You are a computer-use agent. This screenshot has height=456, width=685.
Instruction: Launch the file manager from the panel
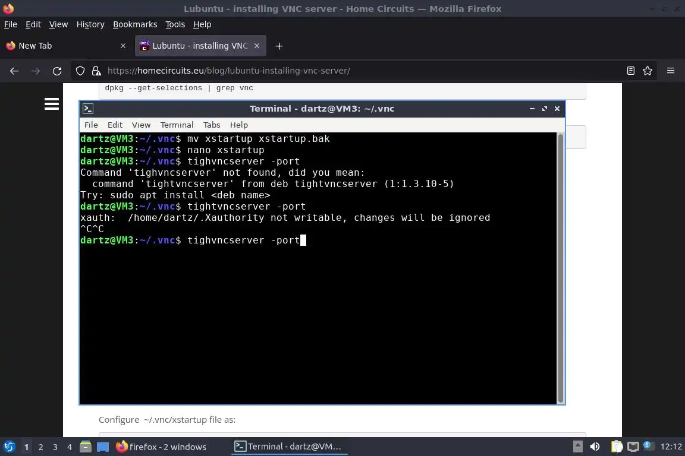pos(86,447)
